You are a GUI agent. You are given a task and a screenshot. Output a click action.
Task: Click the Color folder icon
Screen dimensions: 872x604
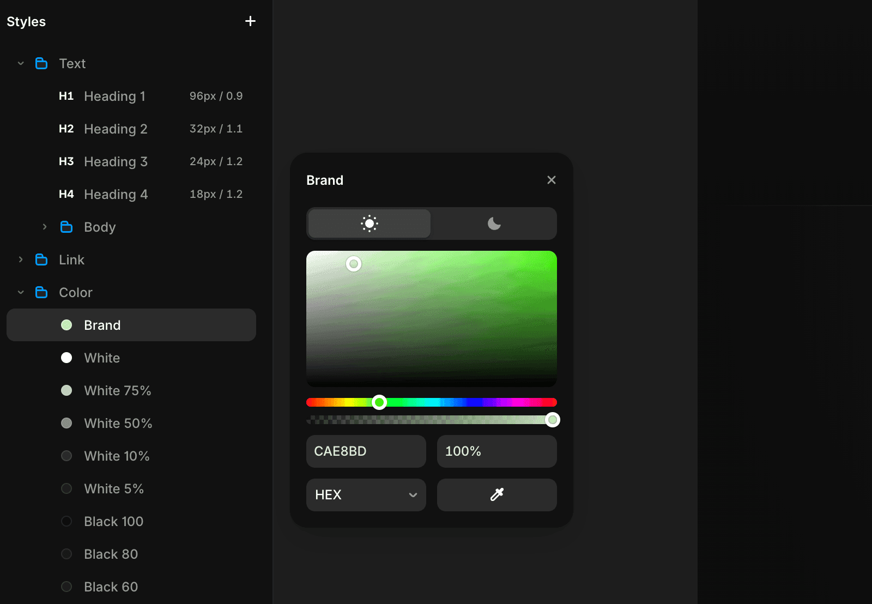41,292
